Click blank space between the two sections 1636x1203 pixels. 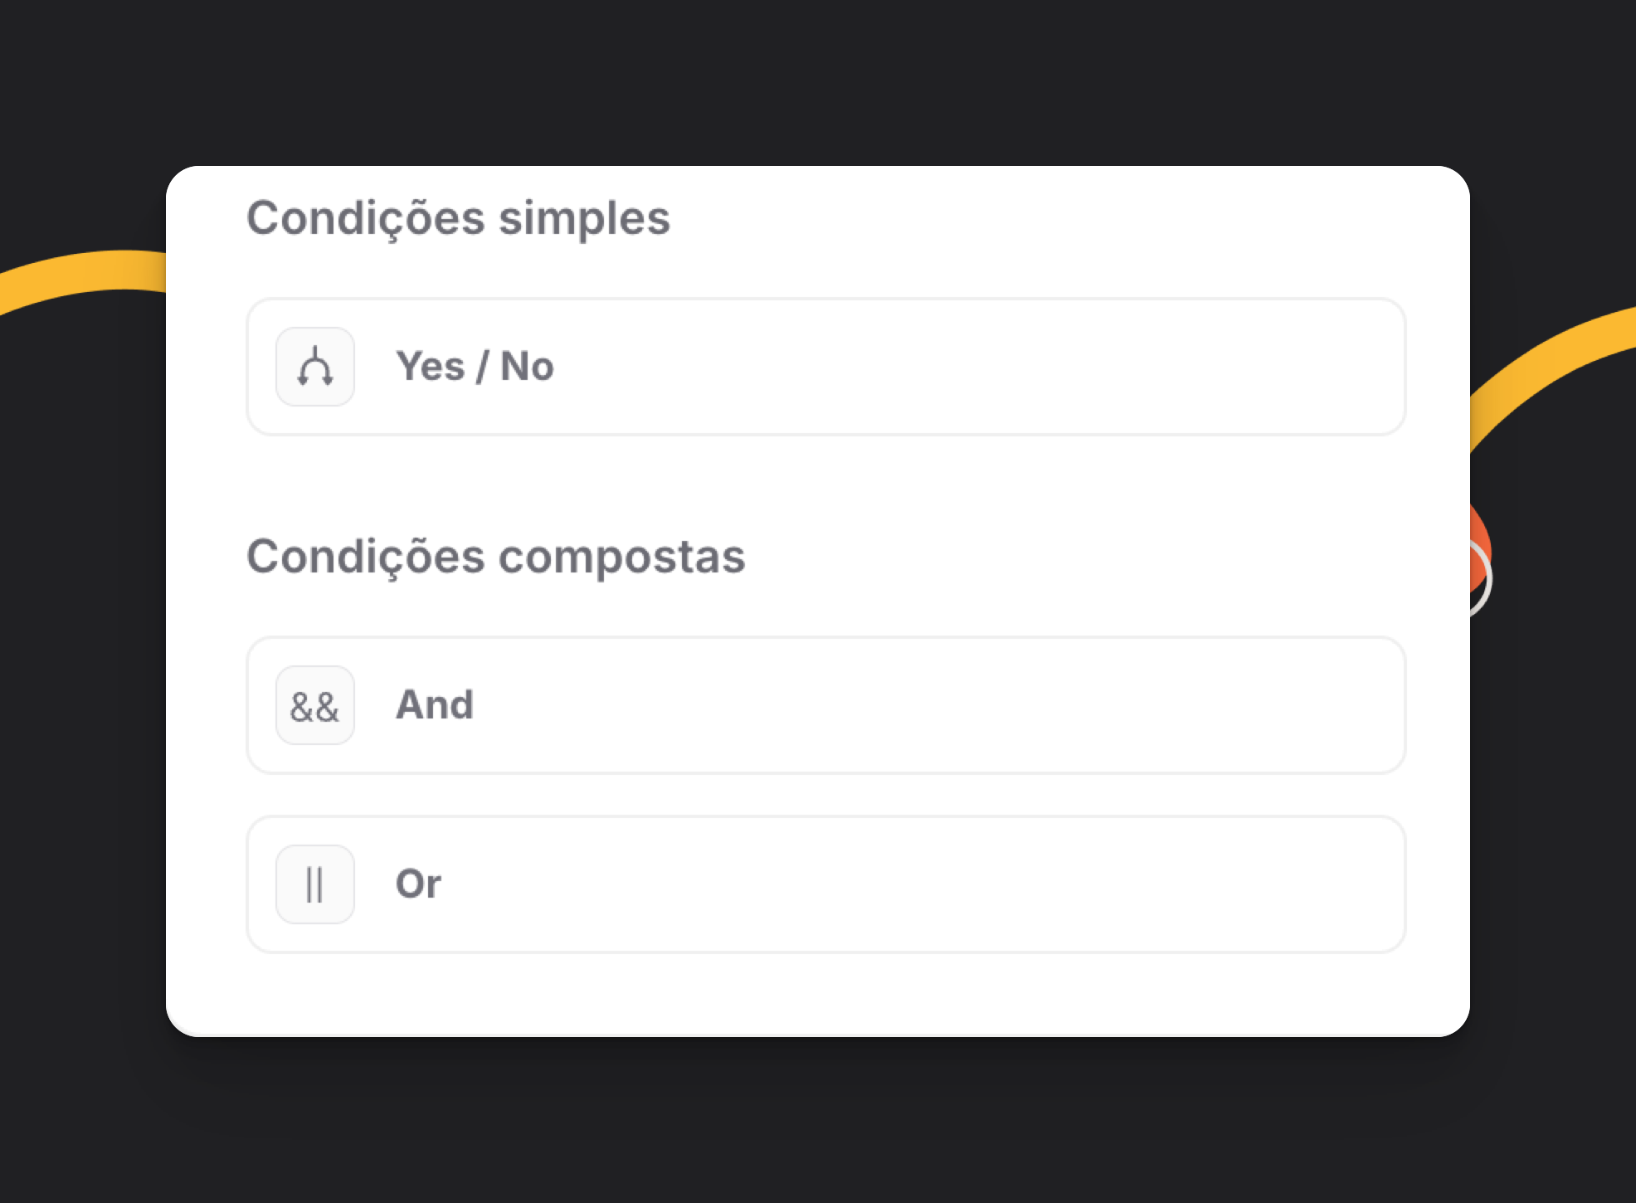click(818, 484)
